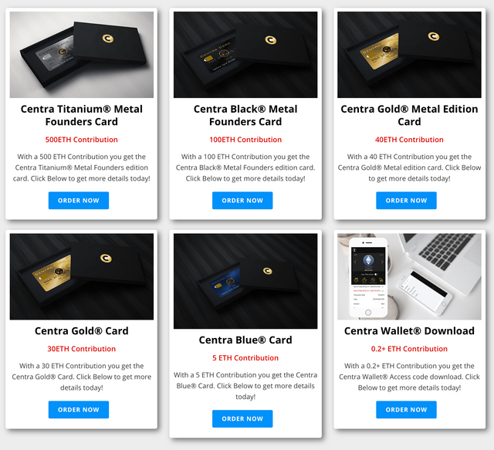The height and width of the screenshot is (450, 494).
Task: Click ORDER NOW for Centra Black Metal card
Action: 242,201
